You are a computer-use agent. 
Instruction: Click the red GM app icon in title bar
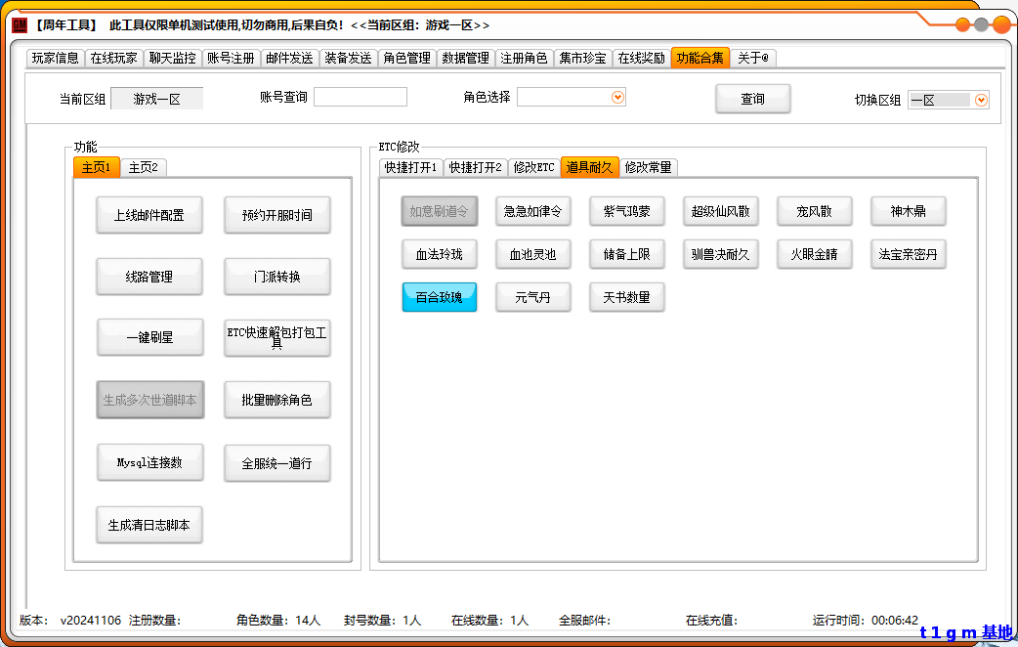20,24
